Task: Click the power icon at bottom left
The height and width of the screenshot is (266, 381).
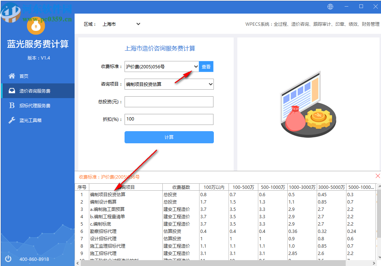Action: tap(8, 259)
